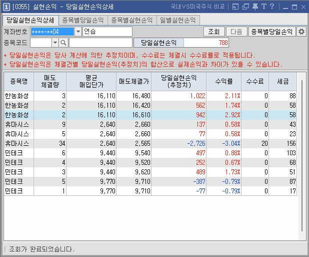Click the 당일실현손익 total value 788
Viewport: 309px width, 257px height.
coord(206,43)
